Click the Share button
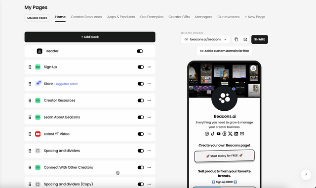The width and height of the screenshot is (316, 188). (x=260, y=39)
